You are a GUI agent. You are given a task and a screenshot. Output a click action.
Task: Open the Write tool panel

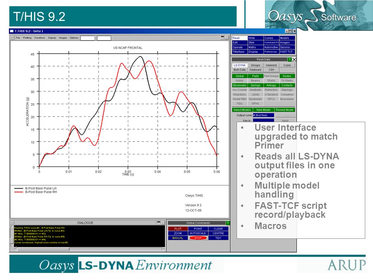(x=255, y=38)
